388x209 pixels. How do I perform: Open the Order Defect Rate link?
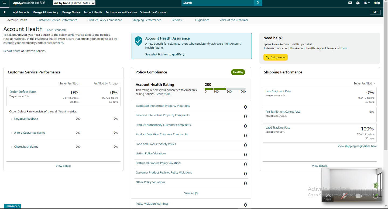(x=23, y=92)
